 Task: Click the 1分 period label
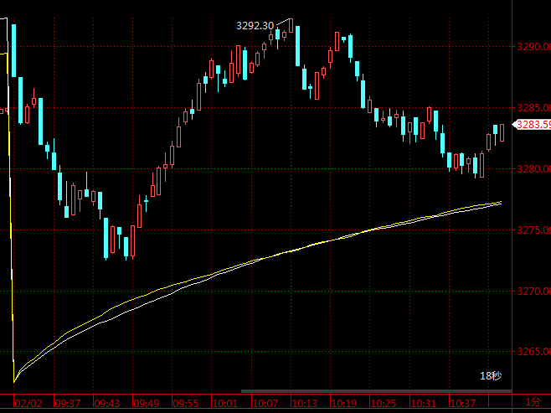coord(533,402)
